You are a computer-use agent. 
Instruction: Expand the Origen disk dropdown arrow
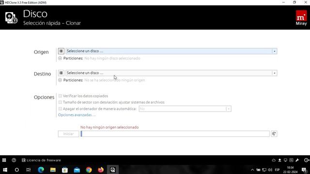tap(275, 51)
